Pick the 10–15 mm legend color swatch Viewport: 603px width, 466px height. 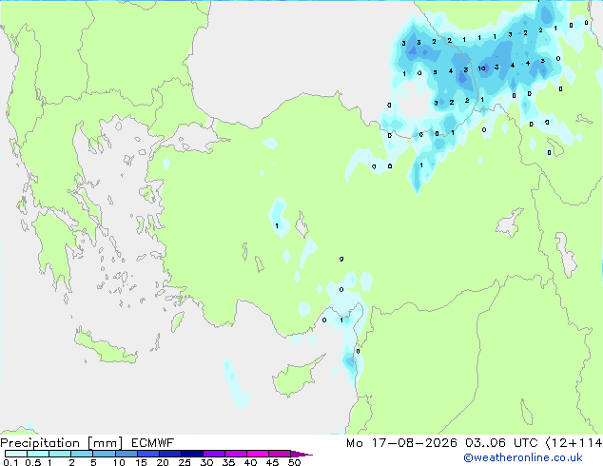coord(126,454)
